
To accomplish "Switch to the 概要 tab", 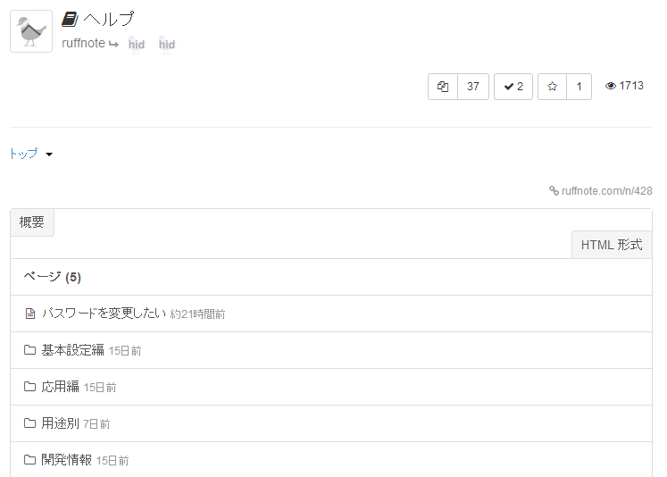I will [x=32, y=222].
